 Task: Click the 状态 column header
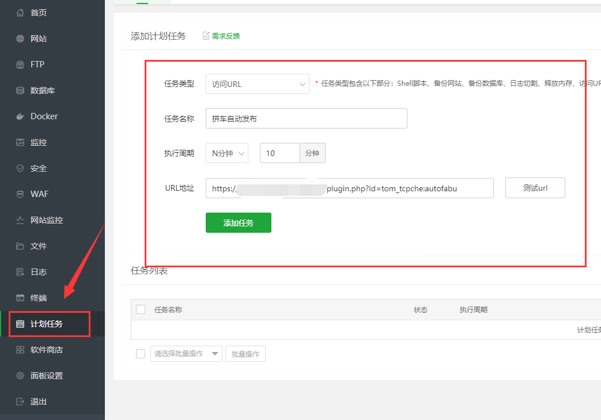point(421,309)
